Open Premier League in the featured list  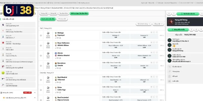pos(18,24)
